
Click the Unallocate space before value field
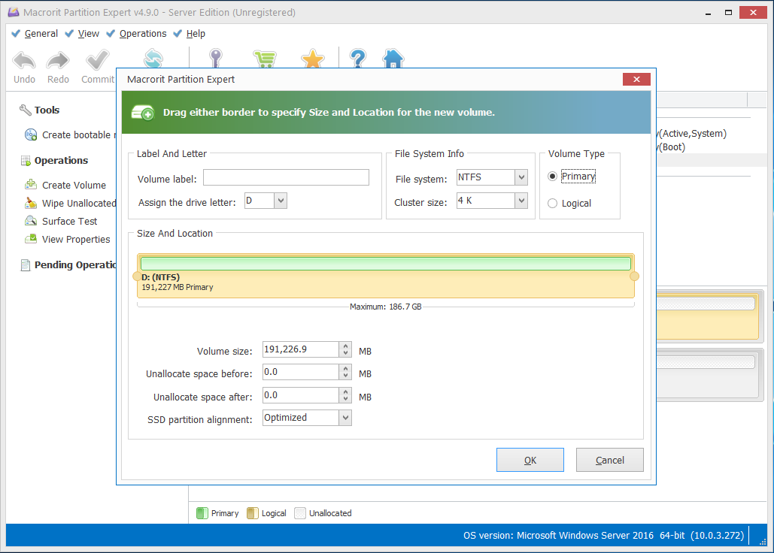(x=301, y=372)
